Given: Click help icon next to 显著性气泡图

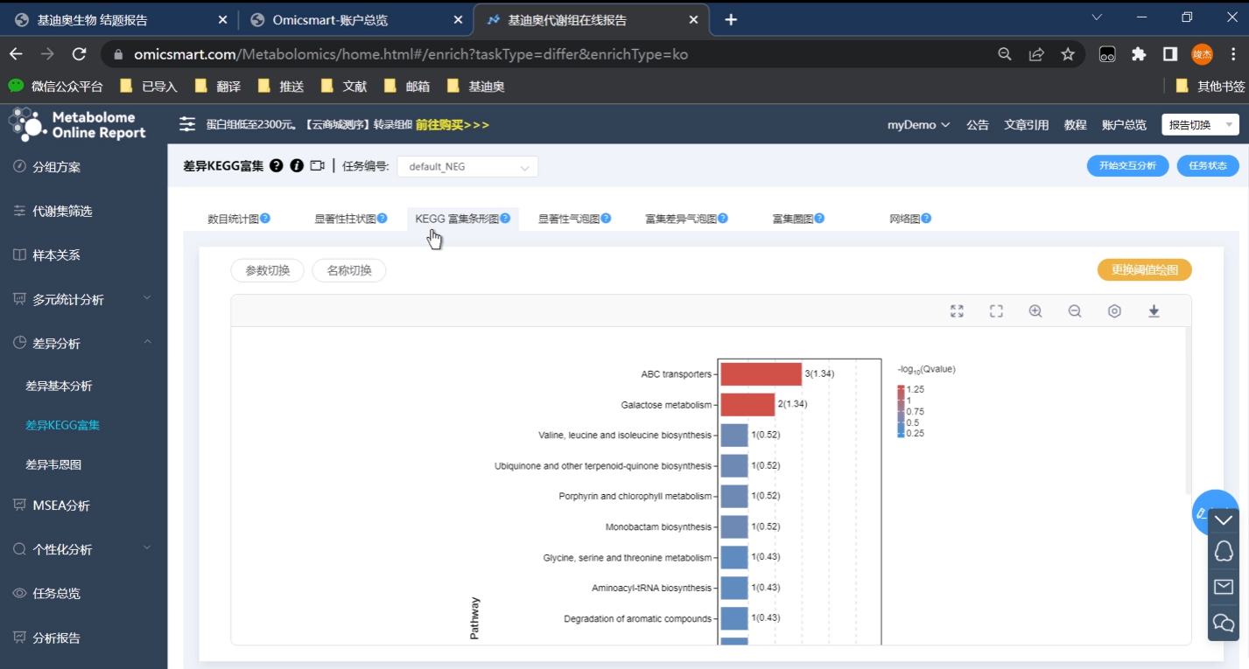Looking at the screenshot, I should point(606,219).
